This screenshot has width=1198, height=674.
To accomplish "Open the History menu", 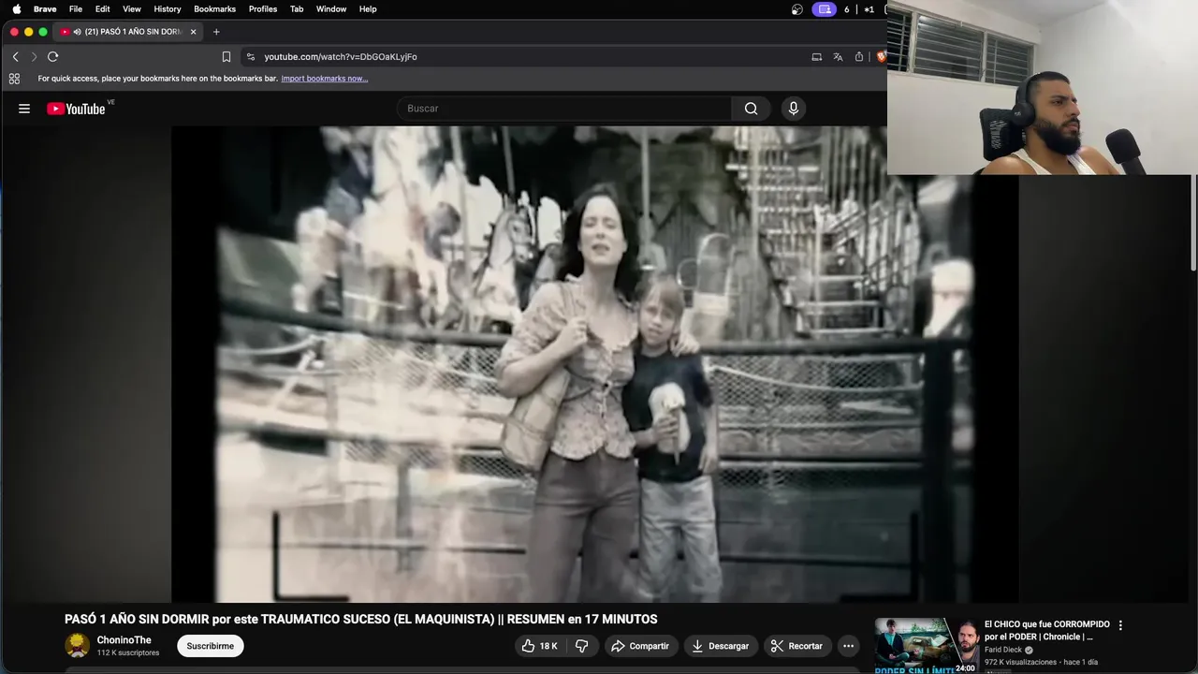I will (x=168, y=9).
